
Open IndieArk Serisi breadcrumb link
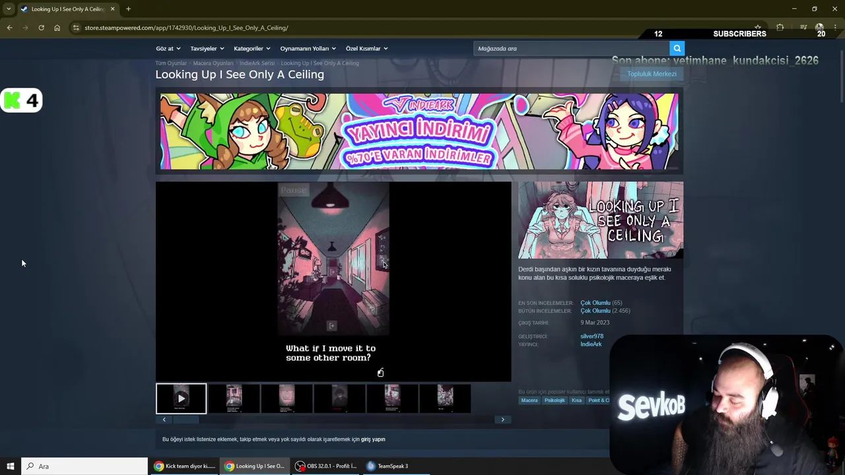click(257, 63)
